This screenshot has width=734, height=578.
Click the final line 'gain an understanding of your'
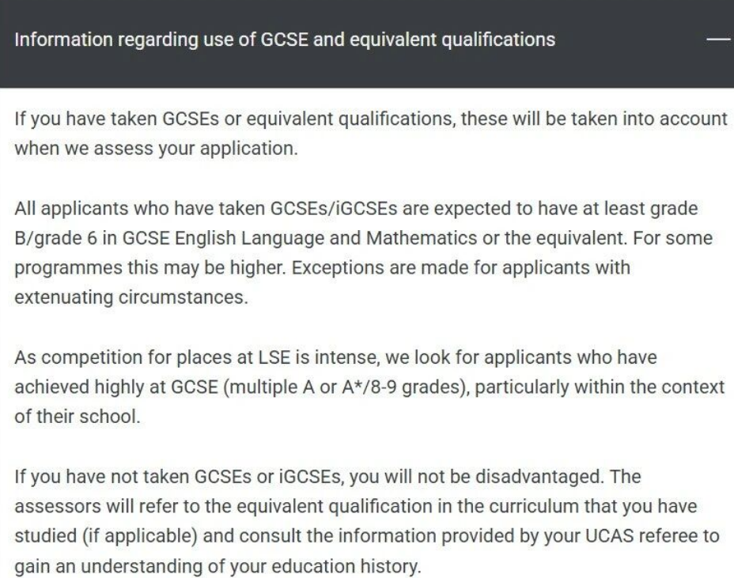click(218, 567)
